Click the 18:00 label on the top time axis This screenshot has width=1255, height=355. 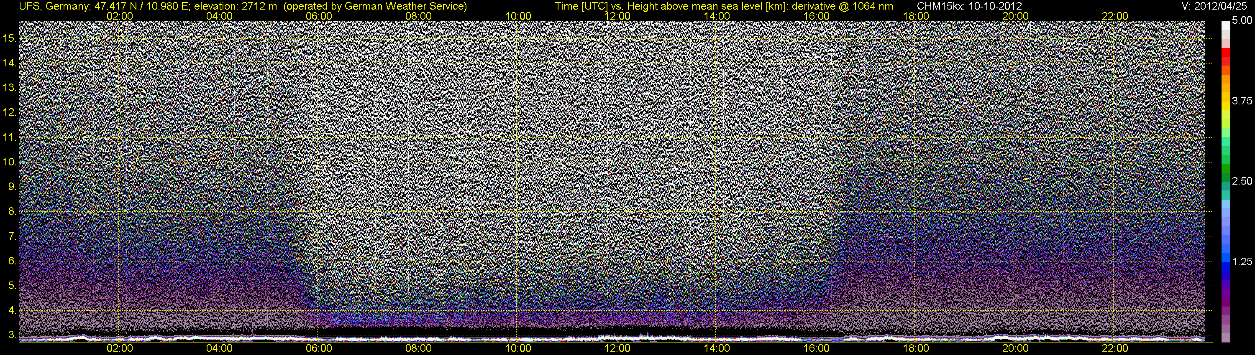[916, 16]
